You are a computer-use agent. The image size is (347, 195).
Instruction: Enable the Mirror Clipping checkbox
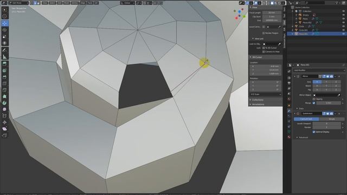pyautogui.click(x=314, y=99)
